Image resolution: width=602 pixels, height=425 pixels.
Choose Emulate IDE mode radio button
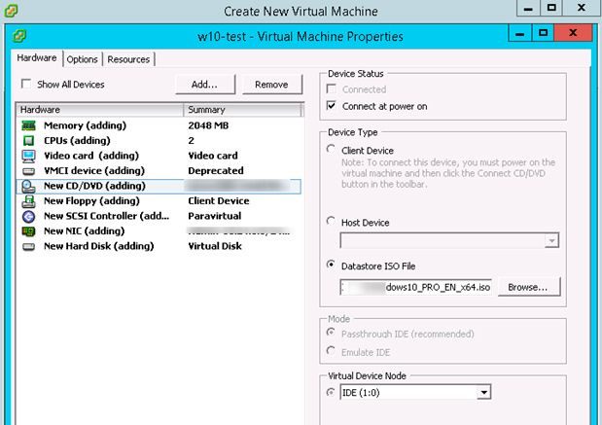(331, 350)
